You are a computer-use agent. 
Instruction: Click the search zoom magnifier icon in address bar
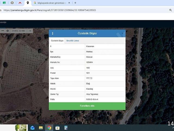(170, 10)
